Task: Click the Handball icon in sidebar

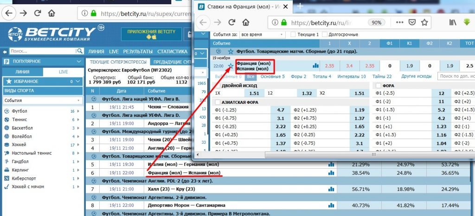Action: click(x=6, y=162)
